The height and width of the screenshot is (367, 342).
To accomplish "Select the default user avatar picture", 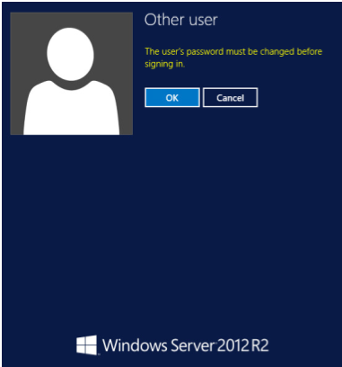I will click(x=71, y=74).
